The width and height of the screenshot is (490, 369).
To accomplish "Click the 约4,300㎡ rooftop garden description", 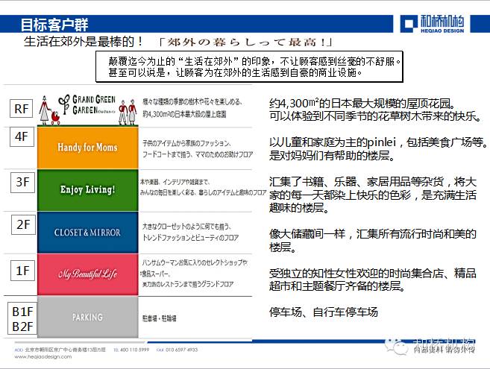I will coord(375,110).
